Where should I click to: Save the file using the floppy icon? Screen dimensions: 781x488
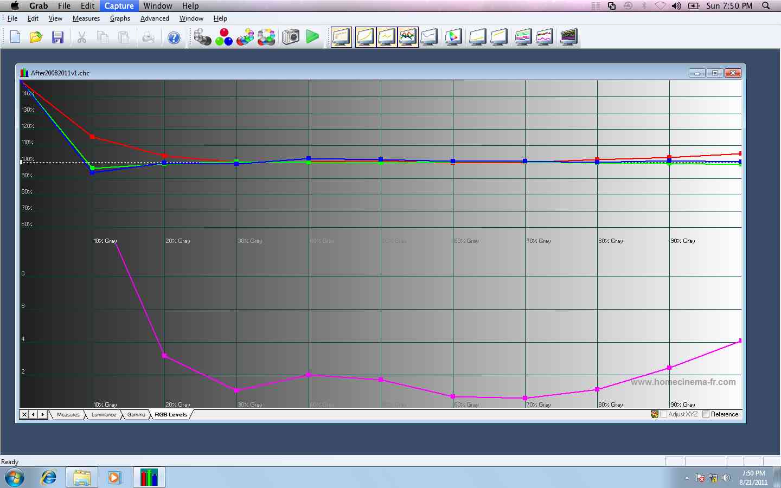click(57, 37)
